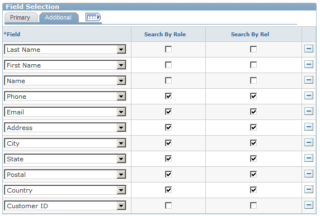Remove the Name field row
Screen dimensions: 320x216
309,80
